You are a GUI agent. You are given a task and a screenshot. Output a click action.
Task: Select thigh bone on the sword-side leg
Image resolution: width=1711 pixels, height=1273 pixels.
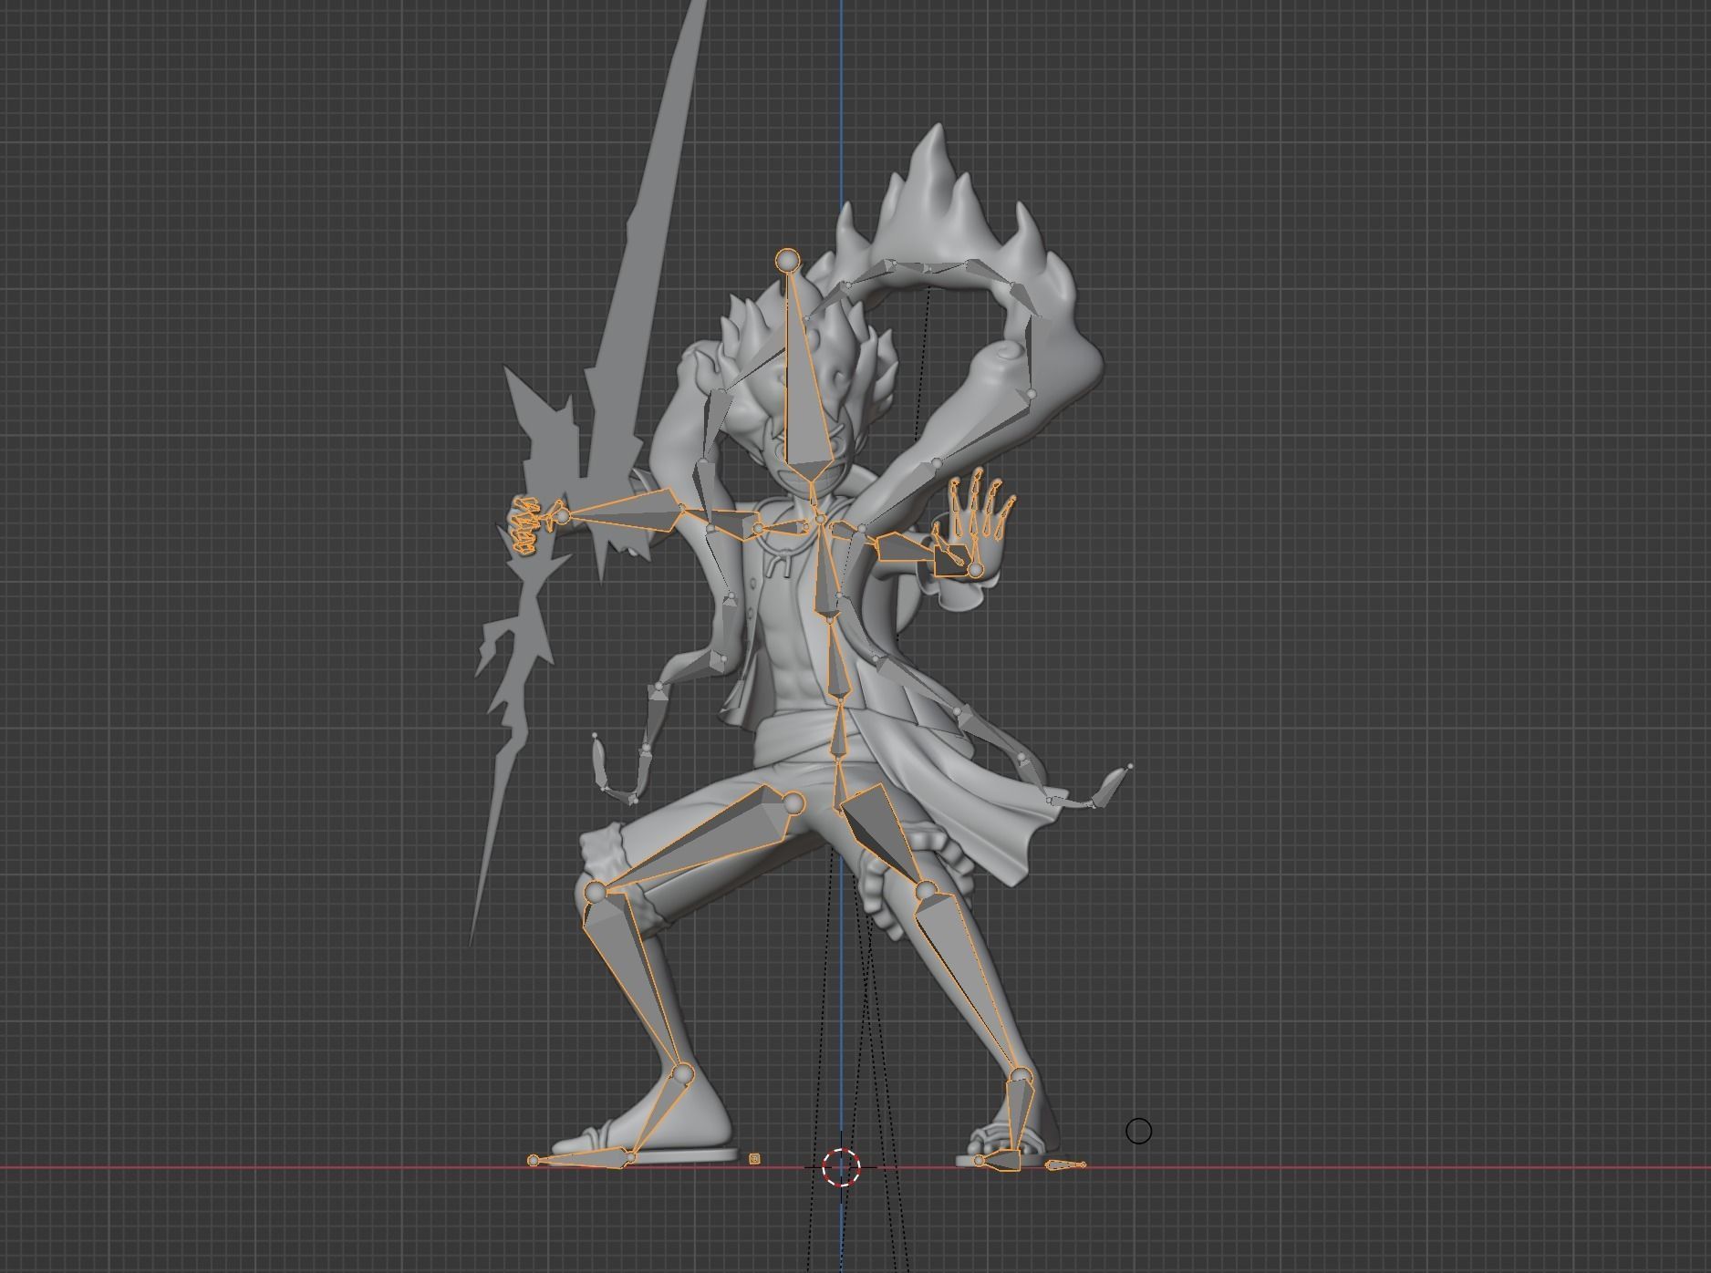(x=702, y=839)
